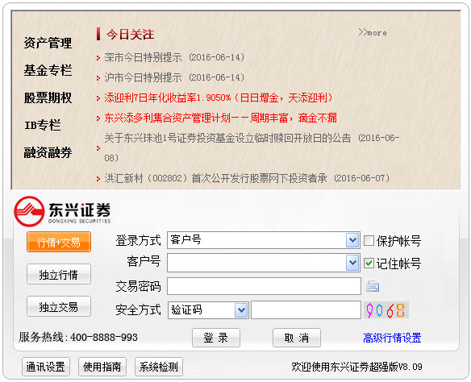Screen dimensions: 471x382
Task: Refresh the 9068 captcha image
Action: point(386,310)
